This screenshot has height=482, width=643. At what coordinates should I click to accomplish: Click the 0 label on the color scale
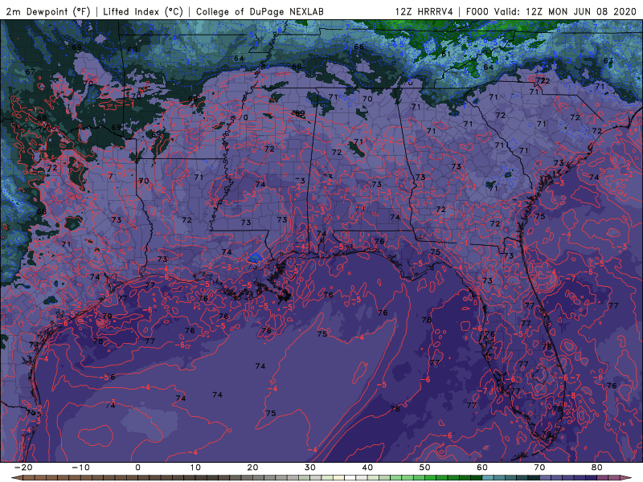pos(137,468)
